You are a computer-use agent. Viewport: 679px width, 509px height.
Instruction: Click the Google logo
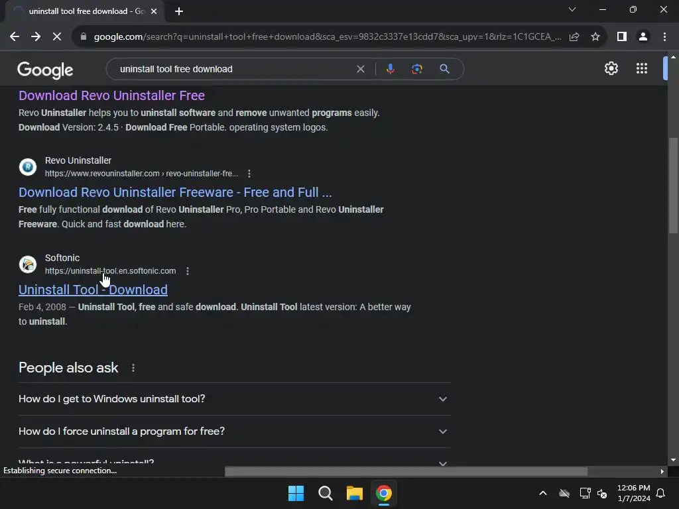click(x=45, y=70)
